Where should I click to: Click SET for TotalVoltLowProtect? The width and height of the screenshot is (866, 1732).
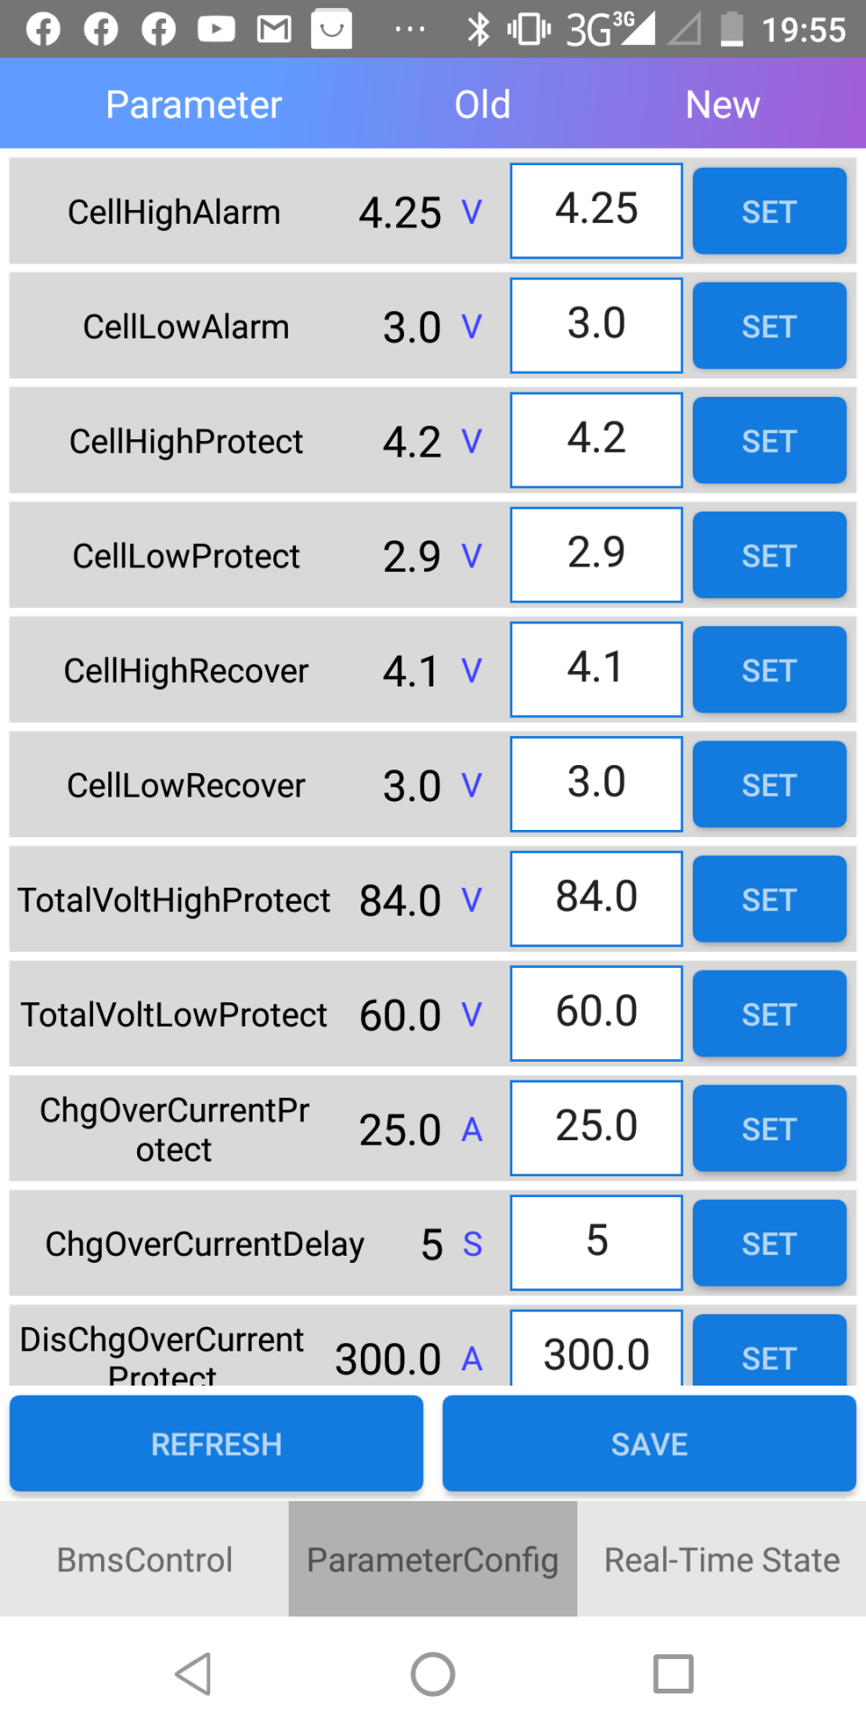(x=769, y=1014)
